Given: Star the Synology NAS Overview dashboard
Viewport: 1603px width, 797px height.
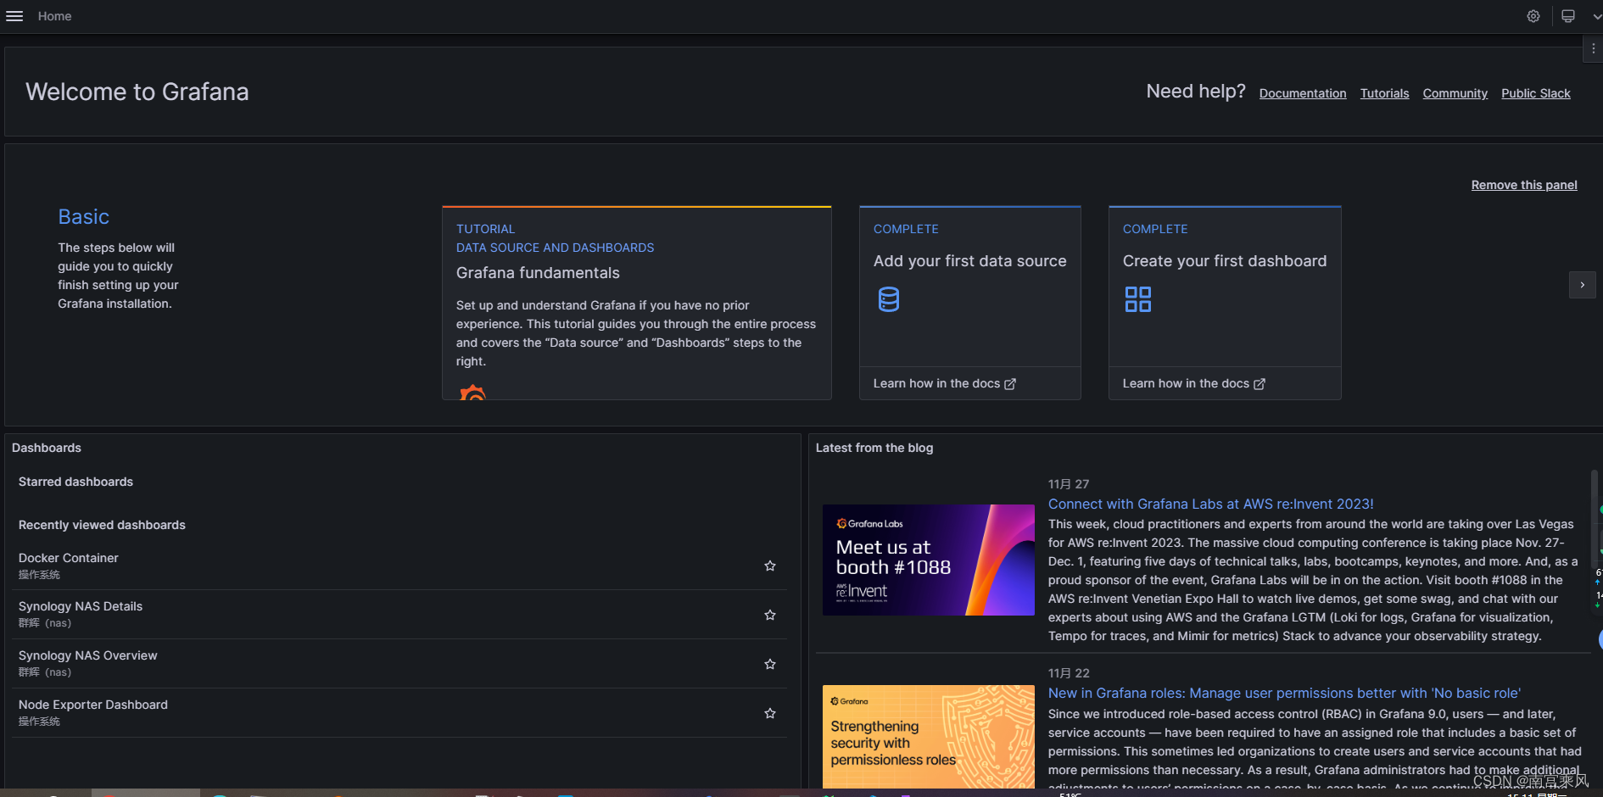Looking at the screenshot, I should pyautogui.click(x=770, y=664).
